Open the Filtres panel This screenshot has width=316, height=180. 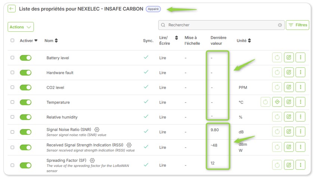point(297,25)
